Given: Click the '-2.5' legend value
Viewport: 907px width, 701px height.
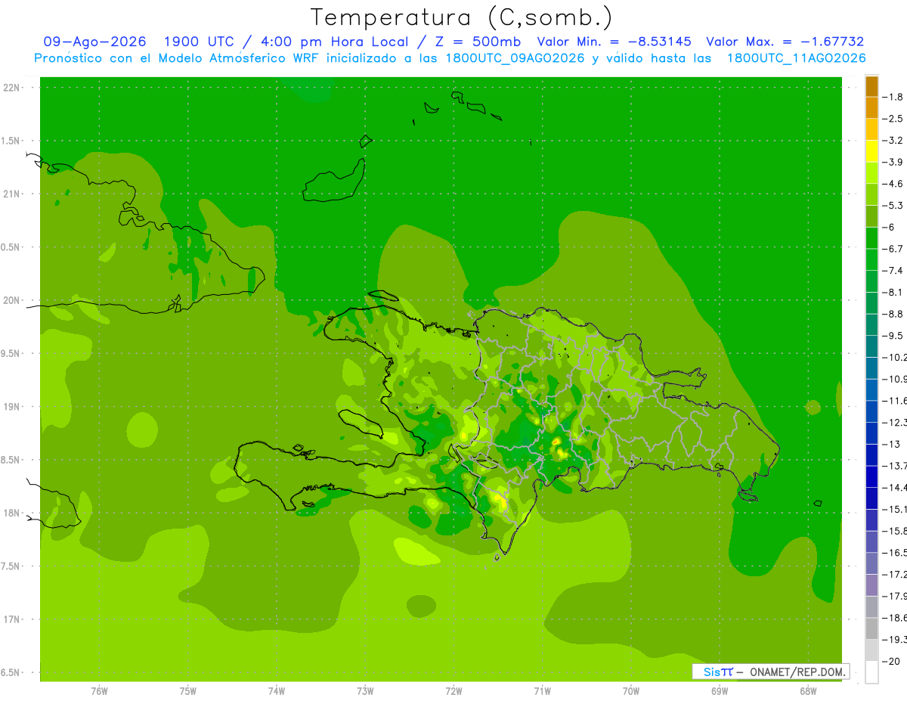Looking at the screenshot, I should point(893,119).
